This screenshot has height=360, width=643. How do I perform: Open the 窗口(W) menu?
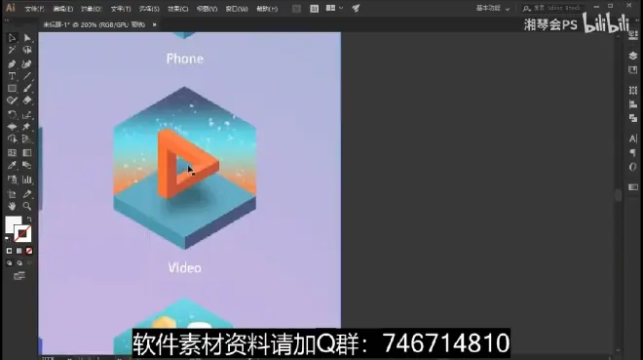pos(237,9)
